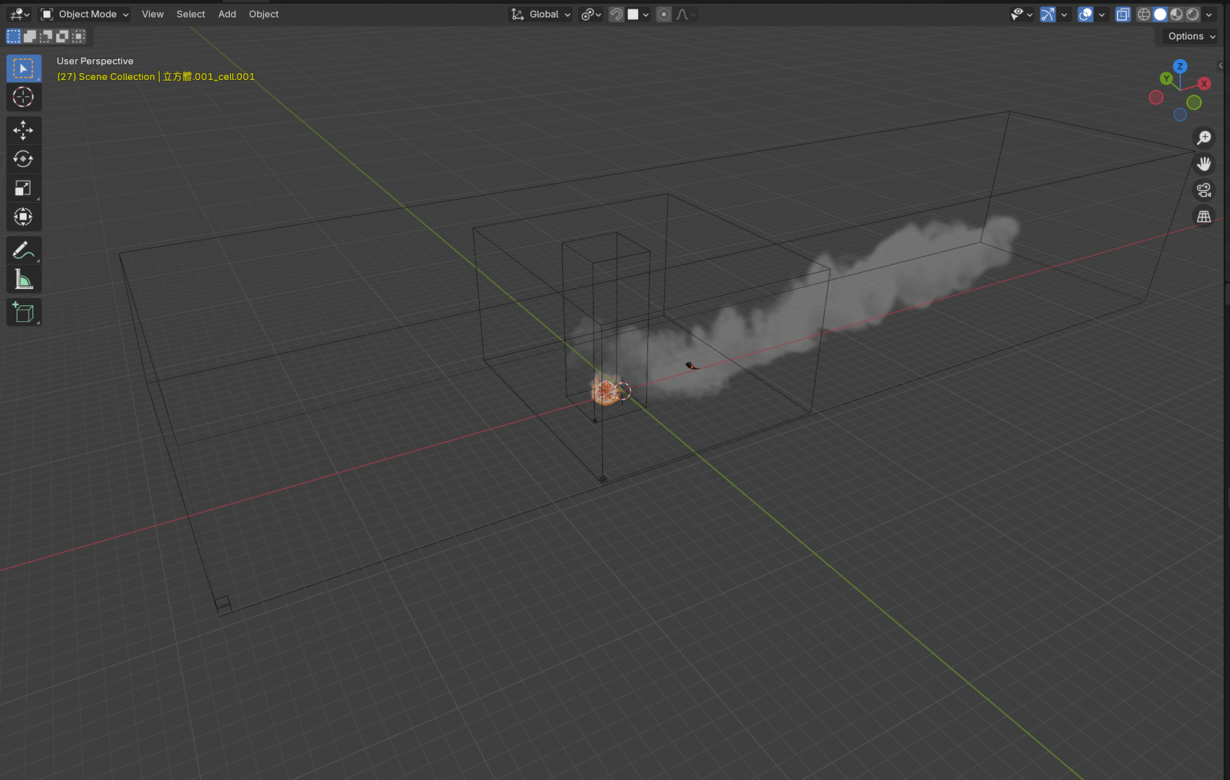Toggle the X-ray display

[x=1122, y=15]
